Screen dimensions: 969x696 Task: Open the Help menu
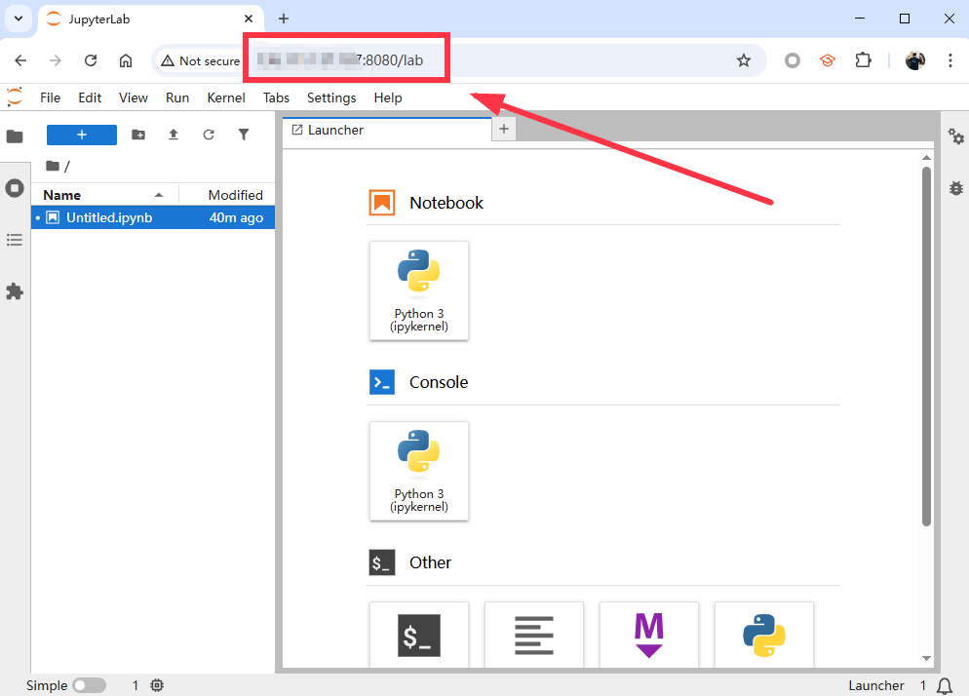pyautogui.click(x=388, y=97)
